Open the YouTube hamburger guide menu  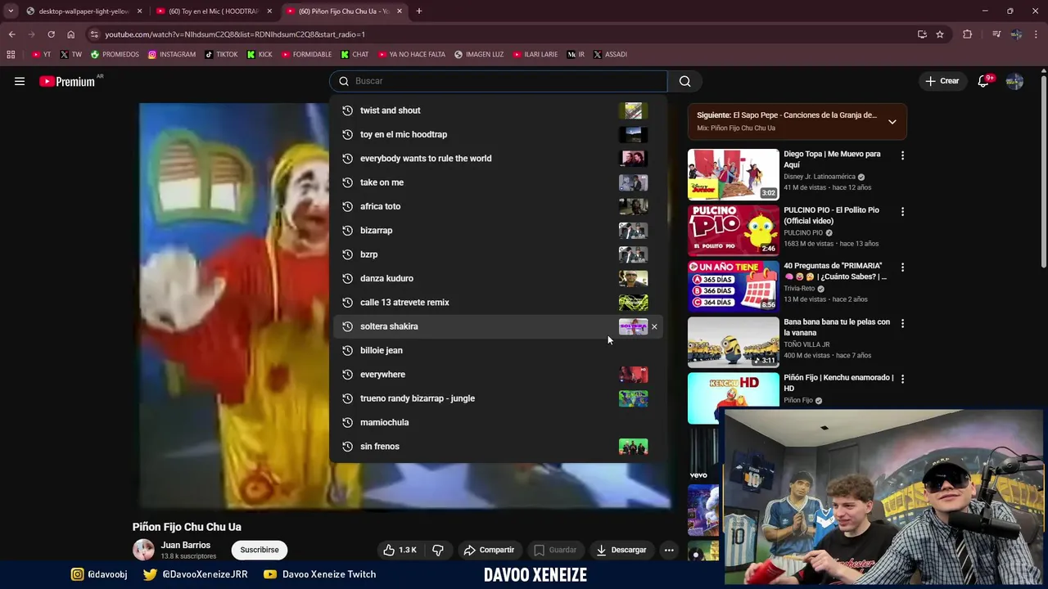tap(20, 81)
